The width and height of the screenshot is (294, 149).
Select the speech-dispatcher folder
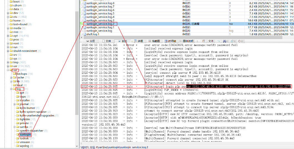(x=31, y=131)
